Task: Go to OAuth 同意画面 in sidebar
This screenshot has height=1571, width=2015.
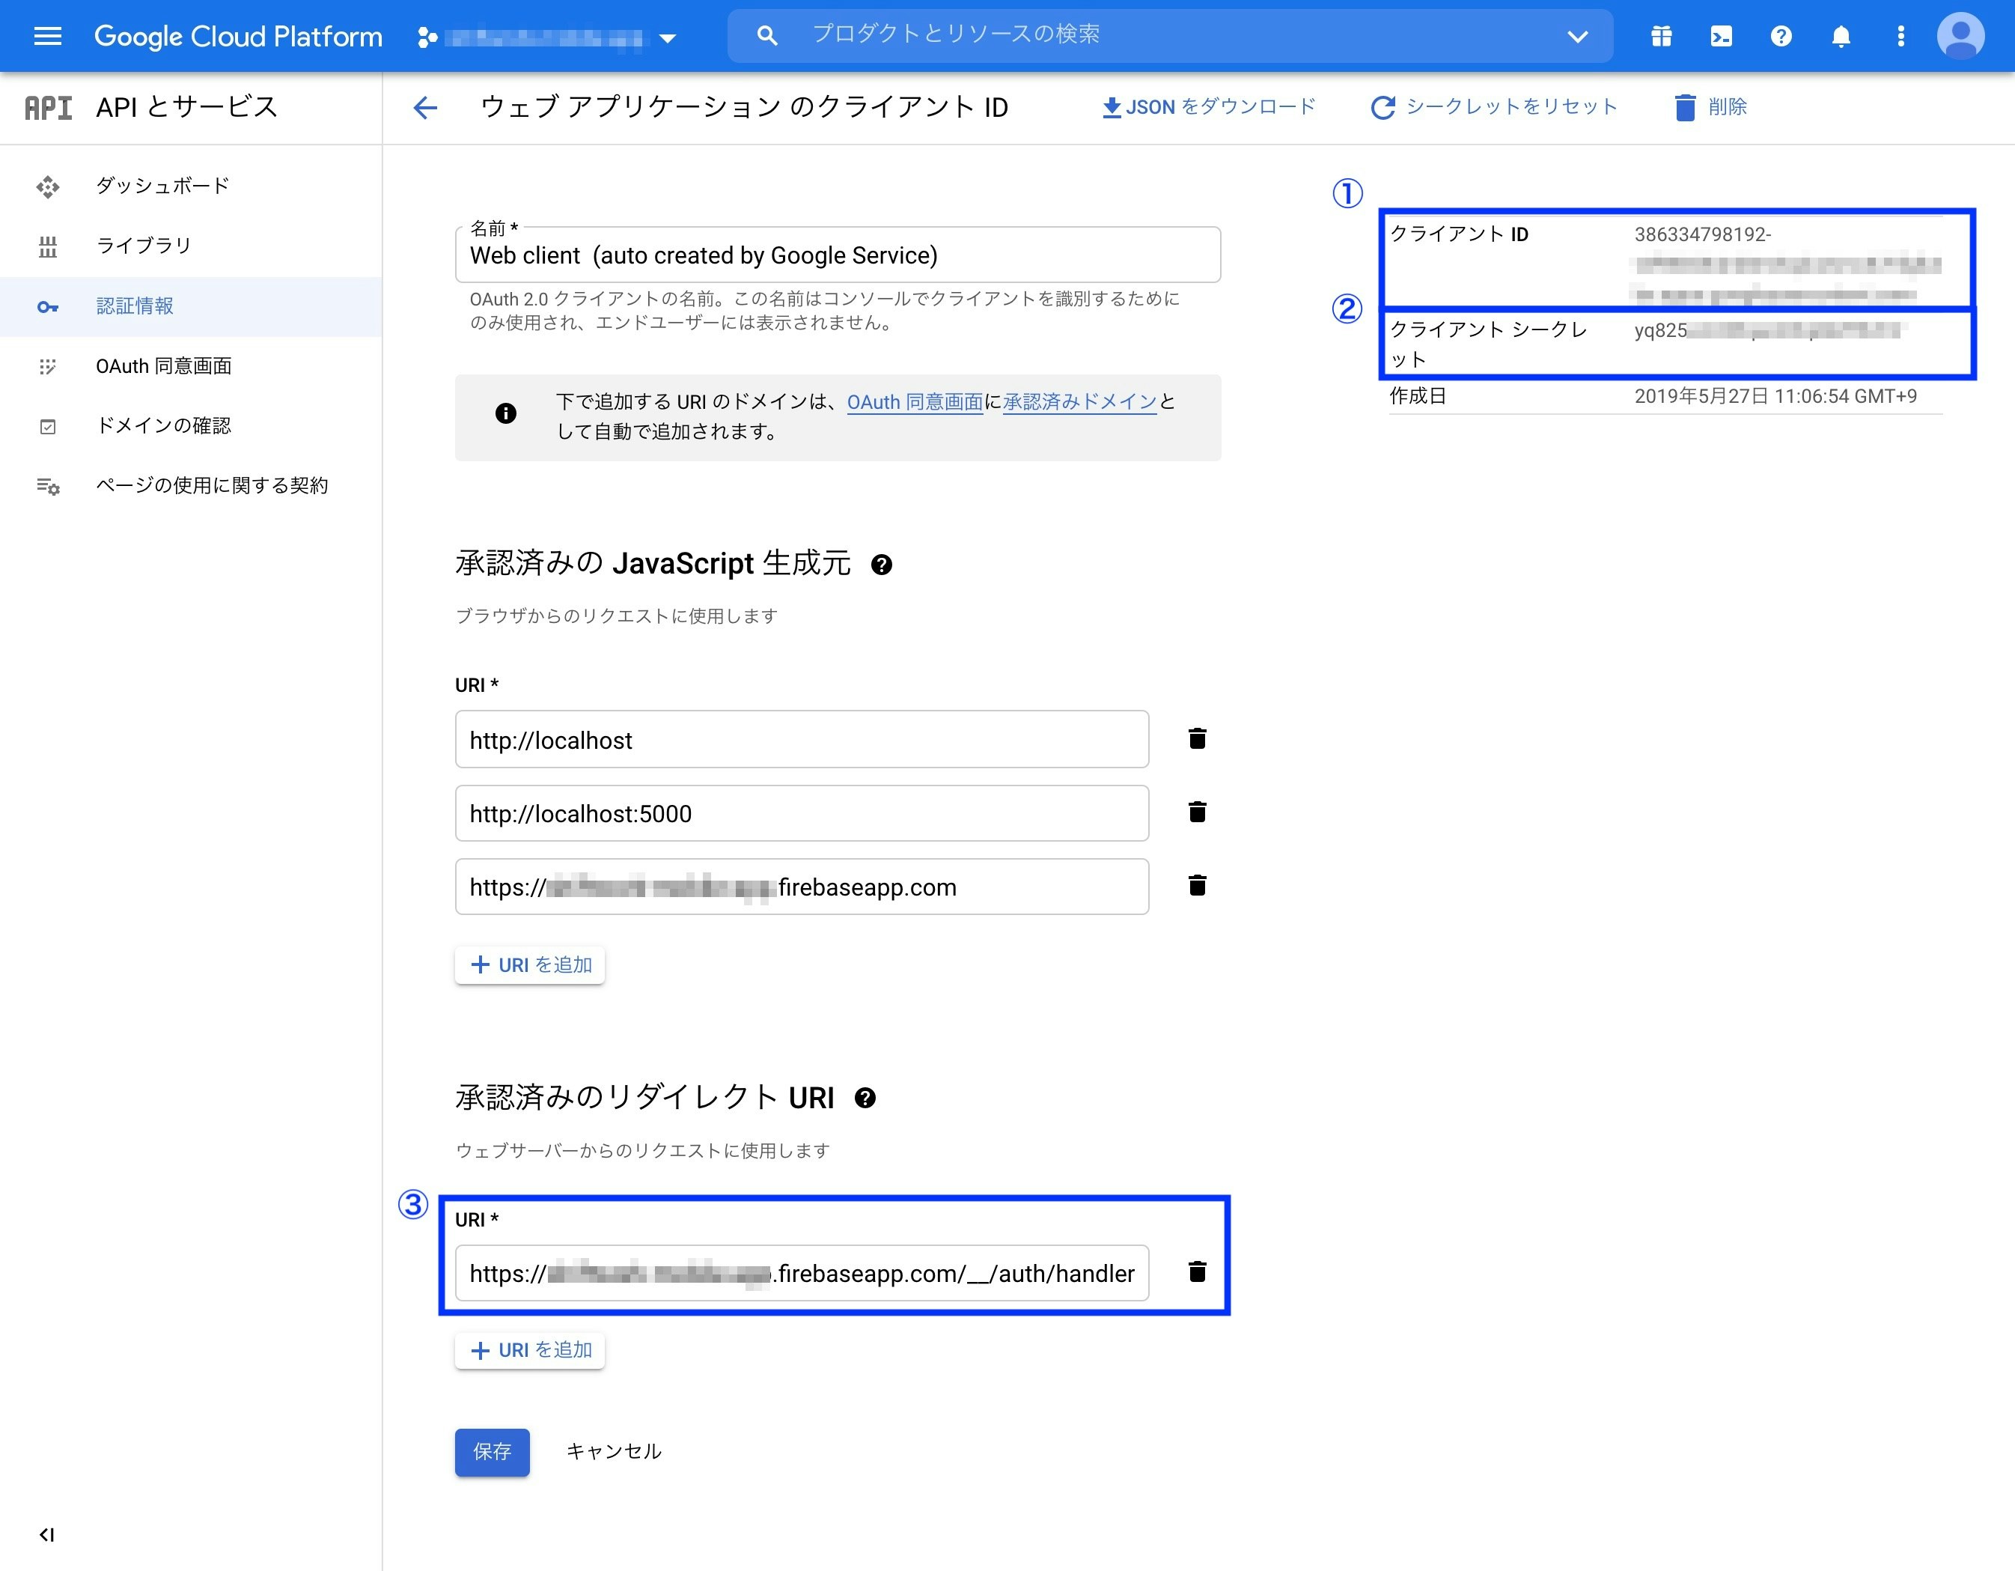Action: pos(163,365)
